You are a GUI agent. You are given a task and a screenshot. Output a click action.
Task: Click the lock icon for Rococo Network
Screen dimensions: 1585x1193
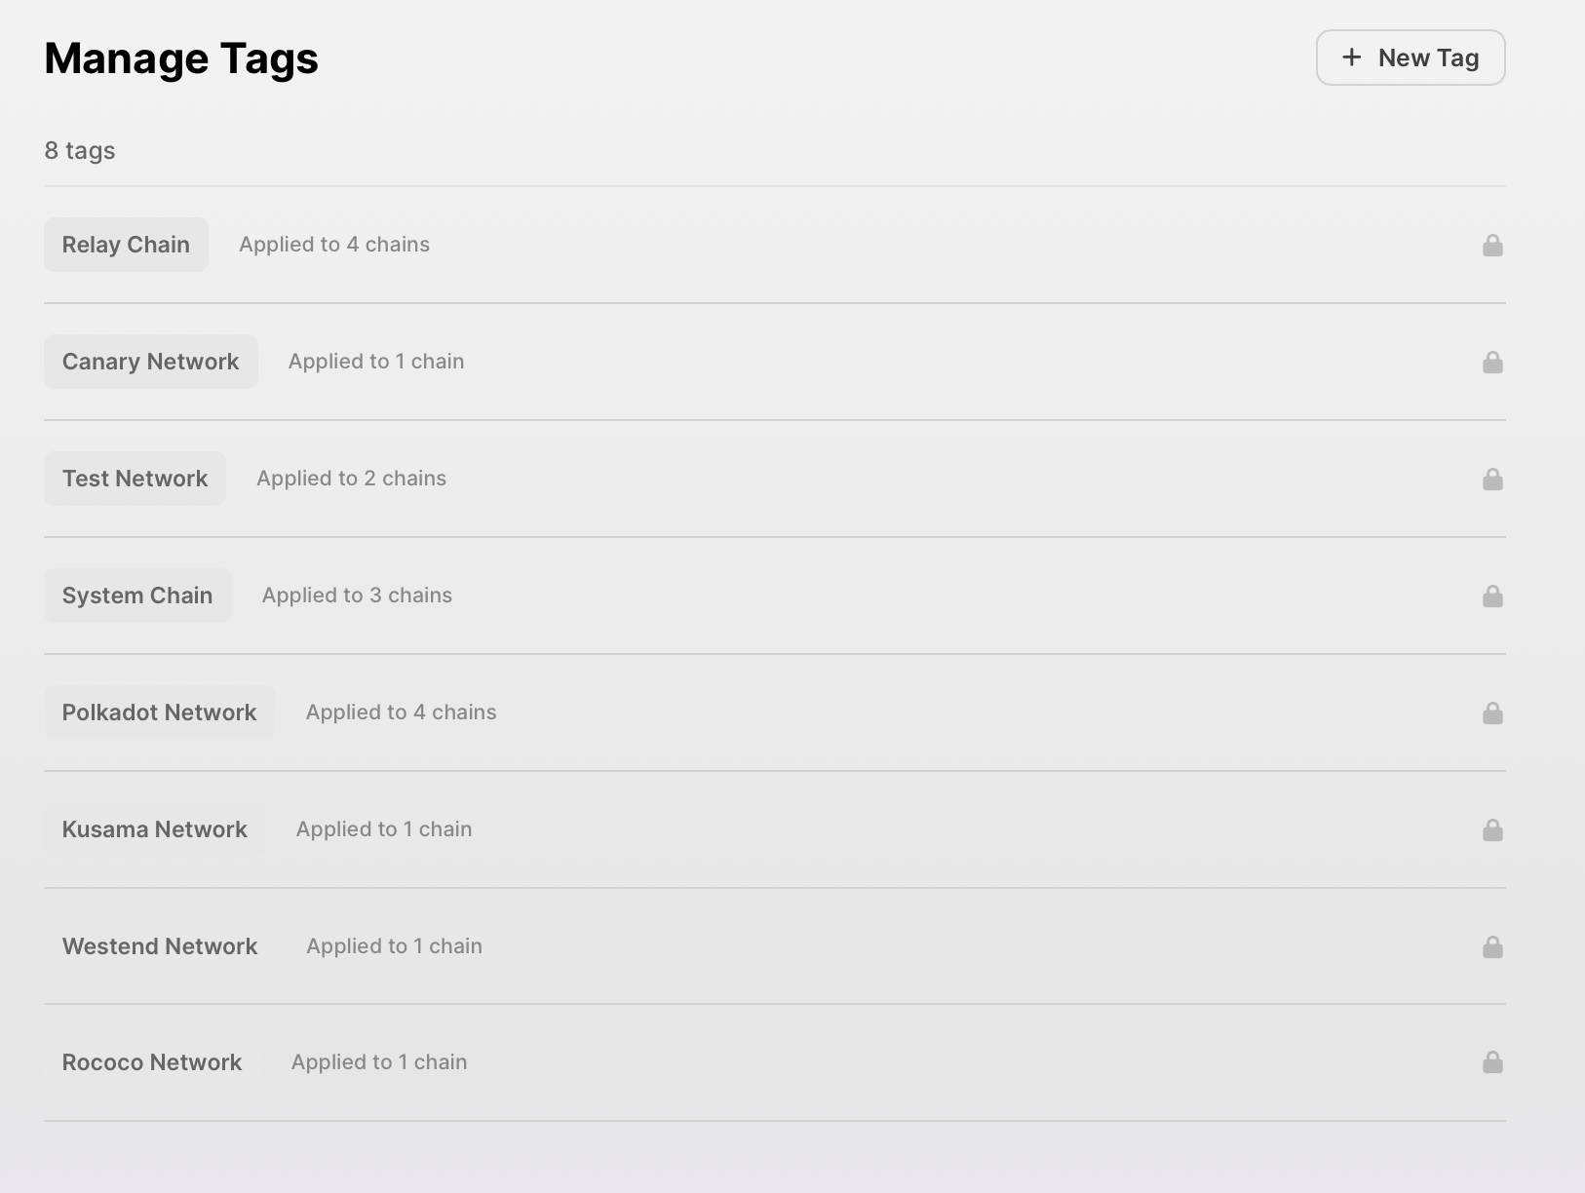click(1492, 1061)
